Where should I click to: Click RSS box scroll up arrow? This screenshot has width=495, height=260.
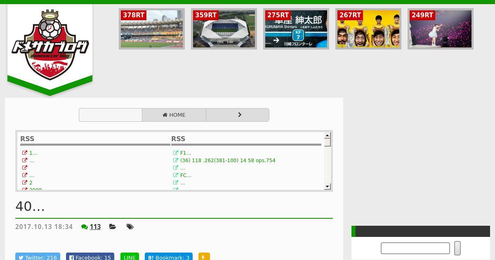pos(328,135)
